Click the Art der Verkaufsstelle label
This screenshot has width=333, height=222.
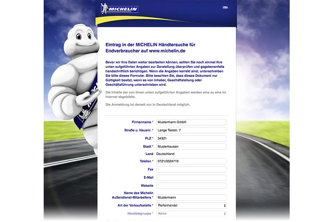pyautogui.click(x=134, y=205)
